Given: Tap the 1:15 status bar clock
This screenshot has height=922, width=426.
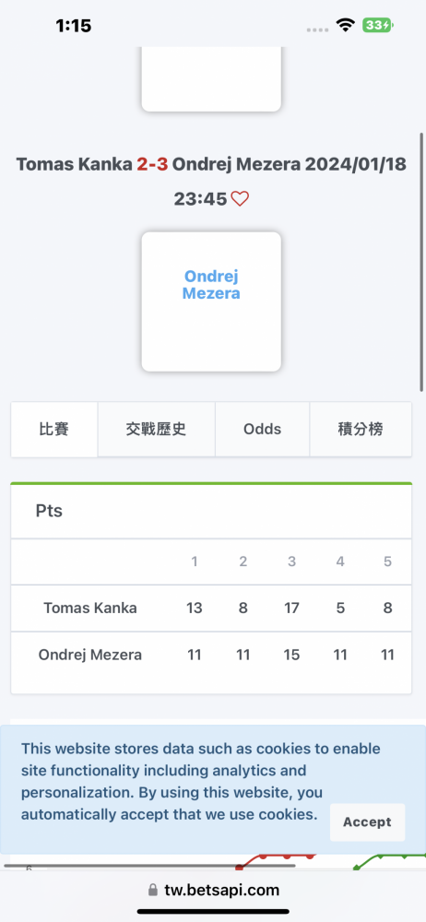Looking at the screenshot, I should [74, 25].
